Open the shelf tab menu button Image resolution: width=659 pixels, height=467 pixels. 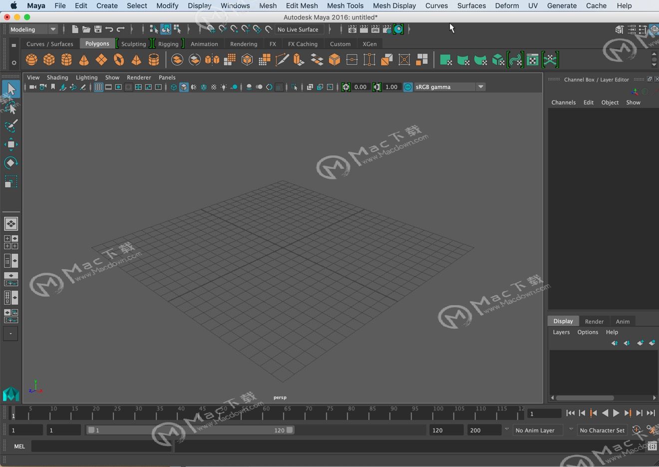(x=14, y=45)
